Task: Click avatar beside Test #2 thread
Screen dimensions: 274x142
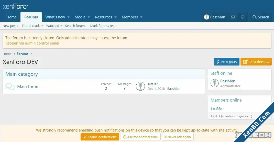Action: click(140, 86)
